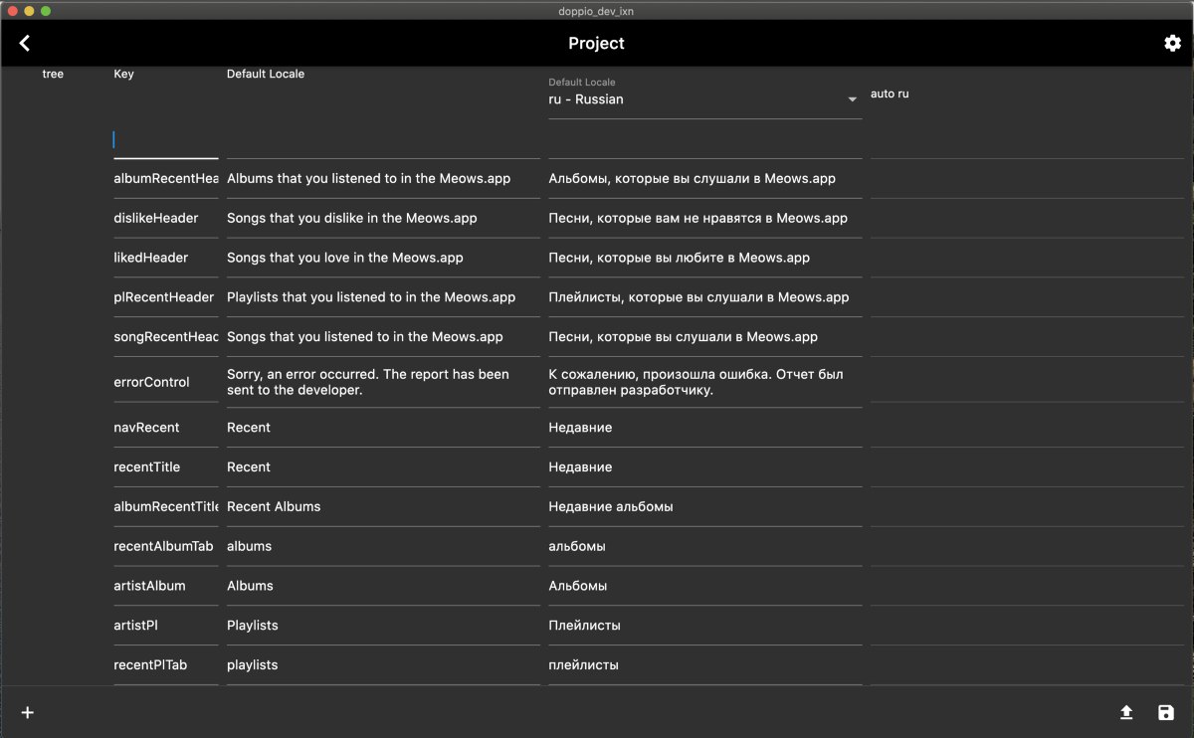1194x738 pixels.
Task: Select the albumRecentHeader key field
Action: pos(166,179)
